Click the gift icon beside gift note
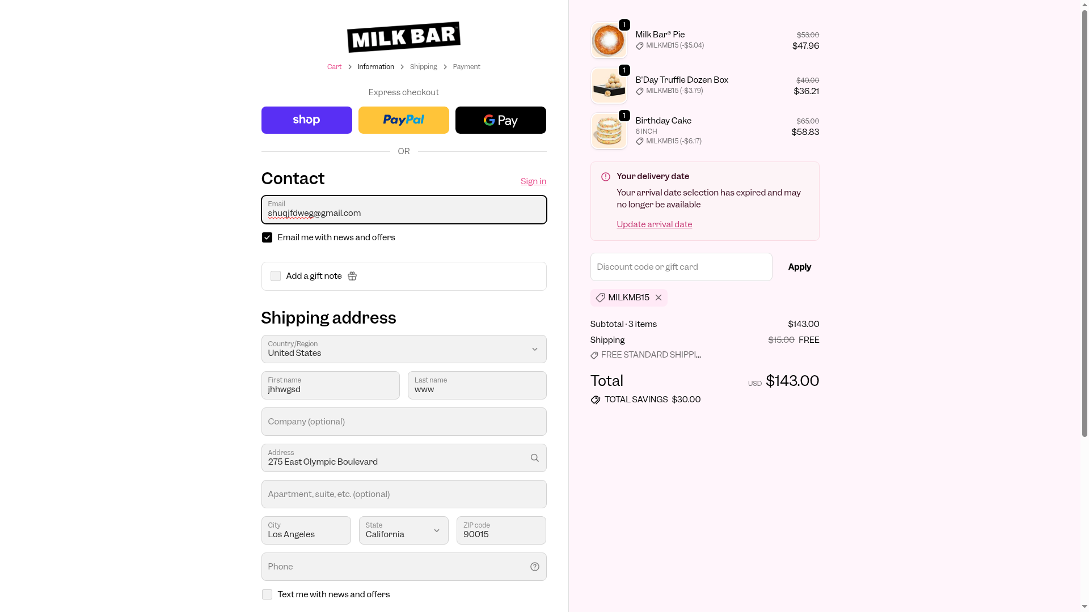The image size is (1089, 612). [x=352, y=276]
